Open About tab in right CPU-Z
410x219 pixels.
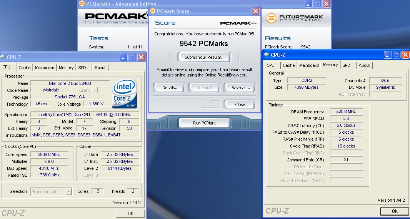click(364, 65)
